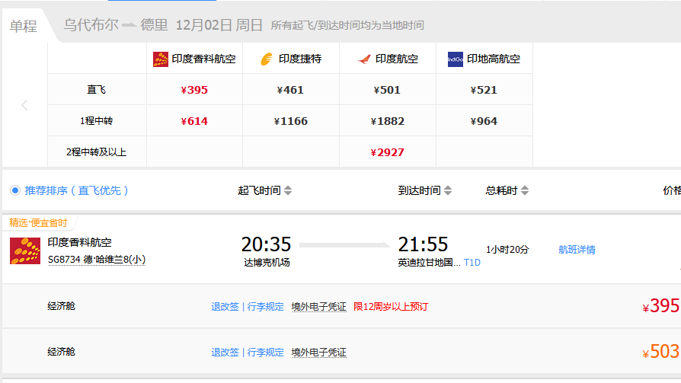Open 退改签 link in ¥503 row
Image resolution: width=681 pixels, height=383 pixels.
coord(225,353)
